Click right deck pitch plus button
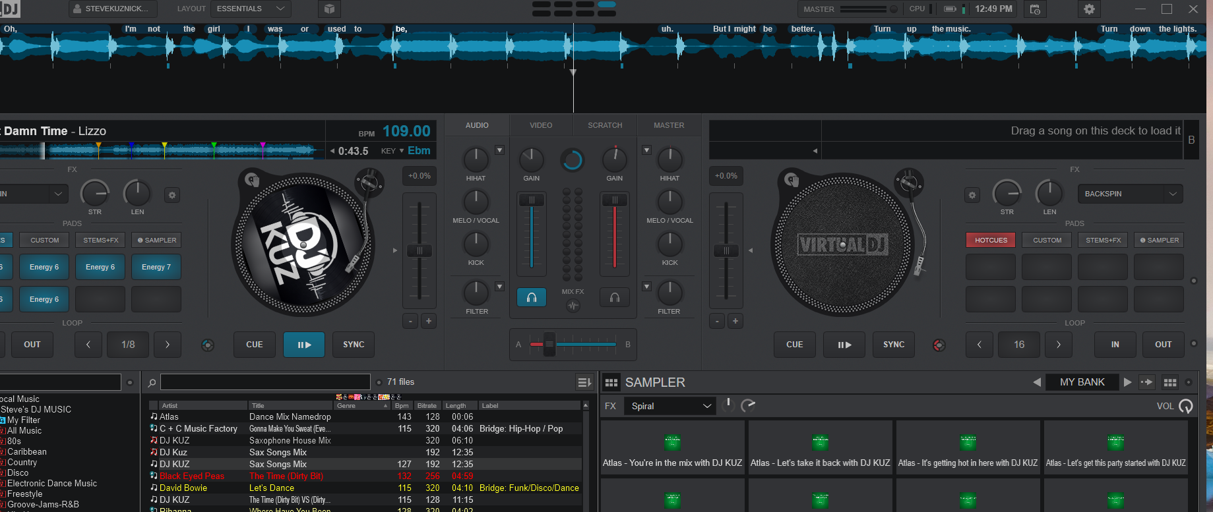Screen dimensions: 1213x512 735,321
